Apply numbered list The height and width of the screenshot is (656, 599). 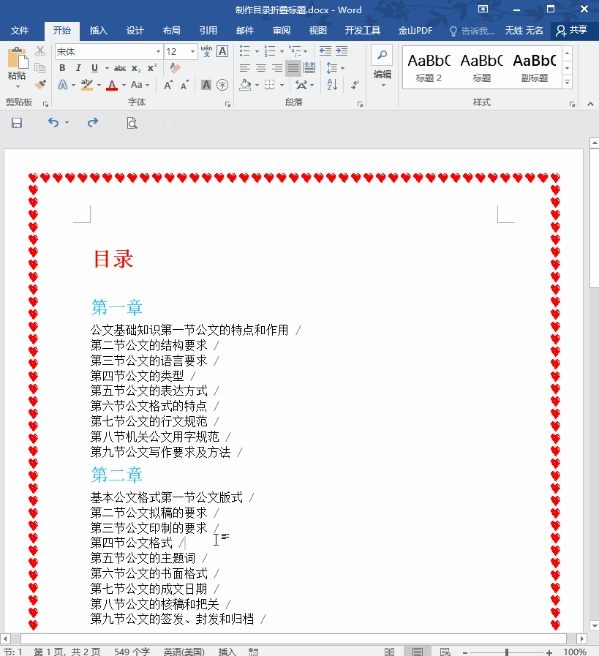[x=270, y=51]
